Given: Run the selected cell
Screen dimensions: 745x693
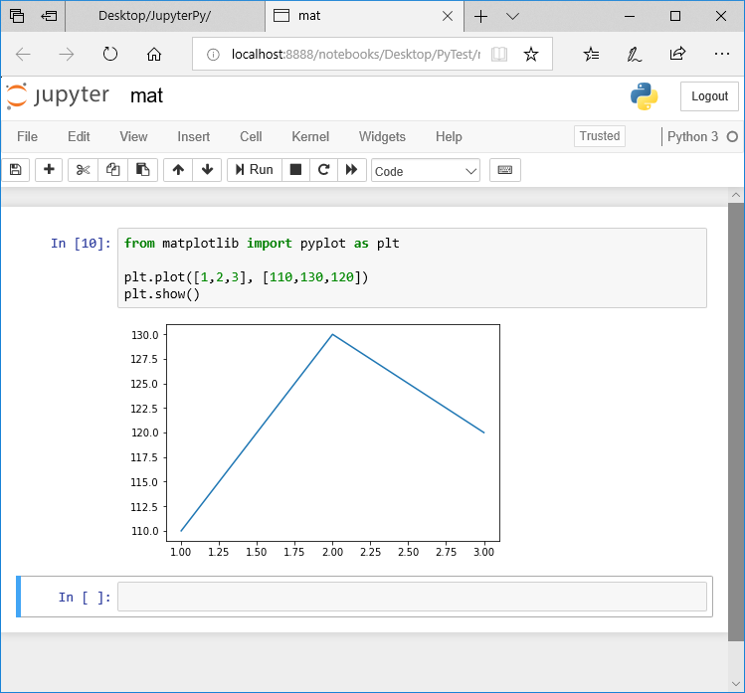Looking at the screenshot, I should [255, 170].
